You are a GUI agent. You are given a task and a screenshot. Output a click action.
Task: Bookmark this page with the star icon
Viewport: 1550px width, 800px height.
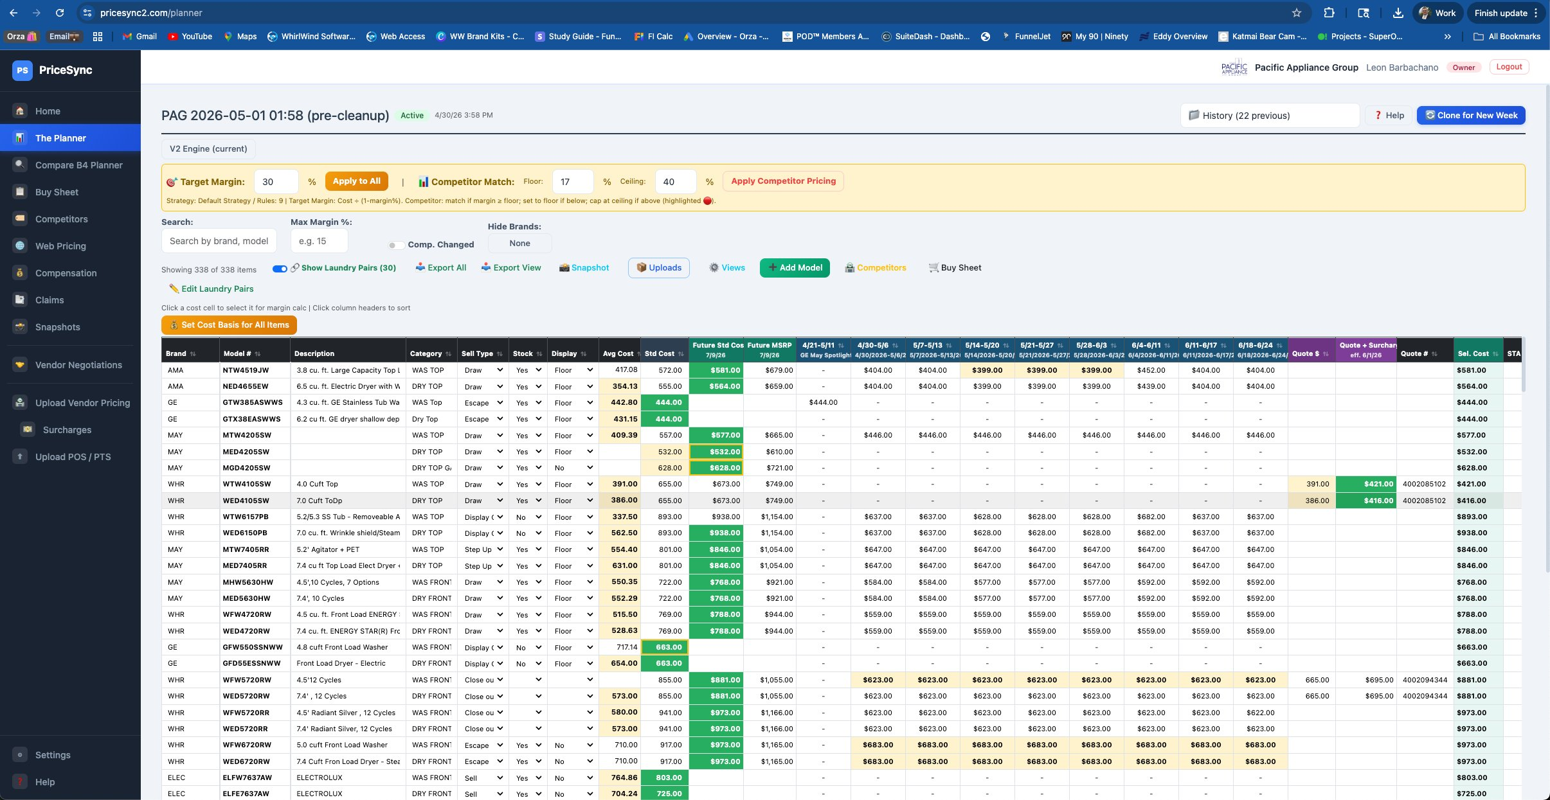(1297, 13)
